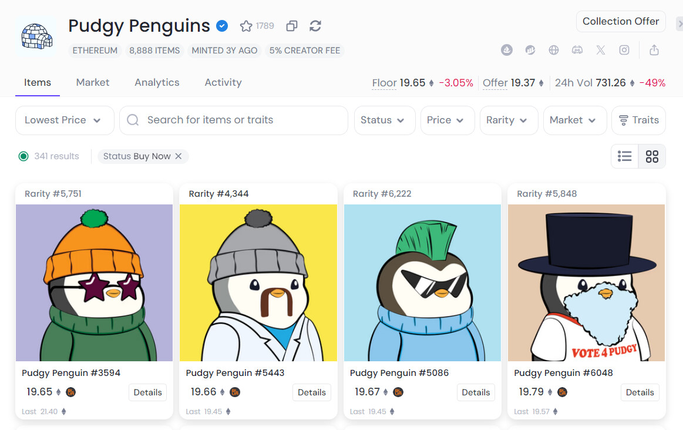683x430 pixels.
Task: Copy collection address with the duplicate icon
Action: click(291, 26)
